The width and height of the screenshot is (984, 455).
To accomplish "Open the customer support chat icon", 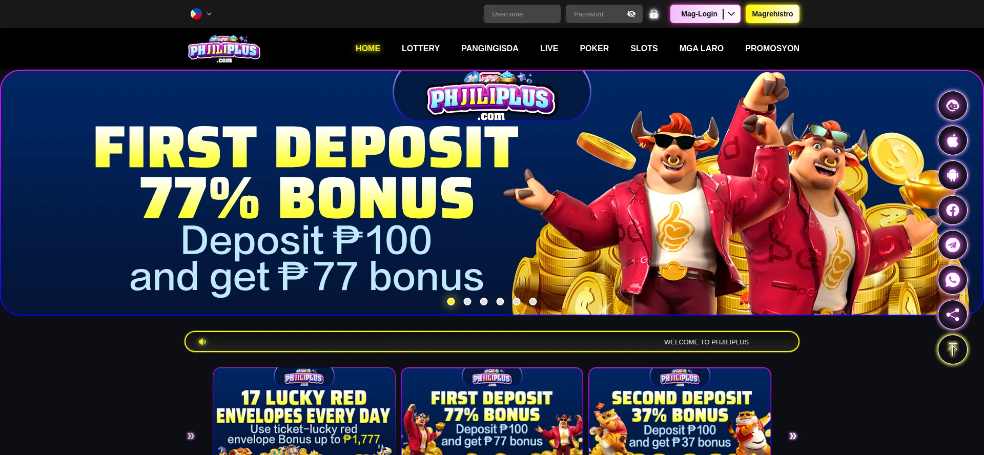I will coord(952,106).
